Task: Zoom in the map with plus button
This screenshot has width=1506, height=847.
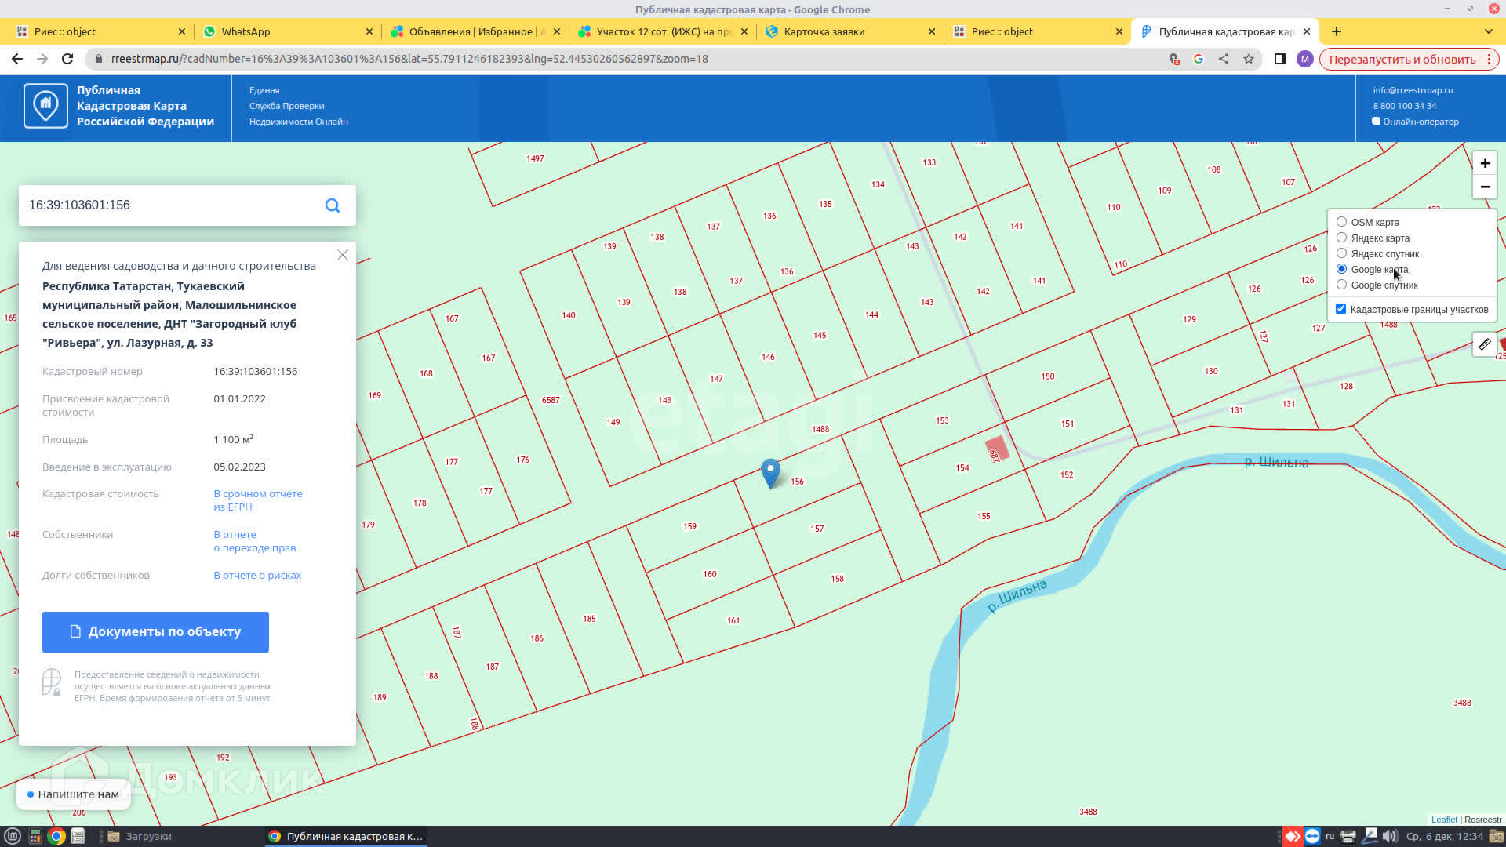Action: [1485, 163]
